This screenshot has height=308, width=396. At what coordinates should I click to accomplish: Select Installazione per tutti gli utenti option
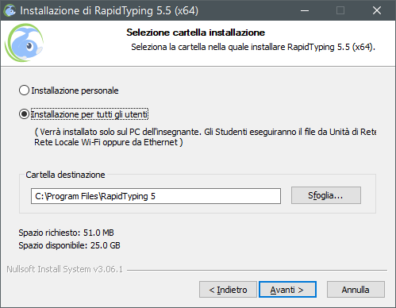click(83, 114)
